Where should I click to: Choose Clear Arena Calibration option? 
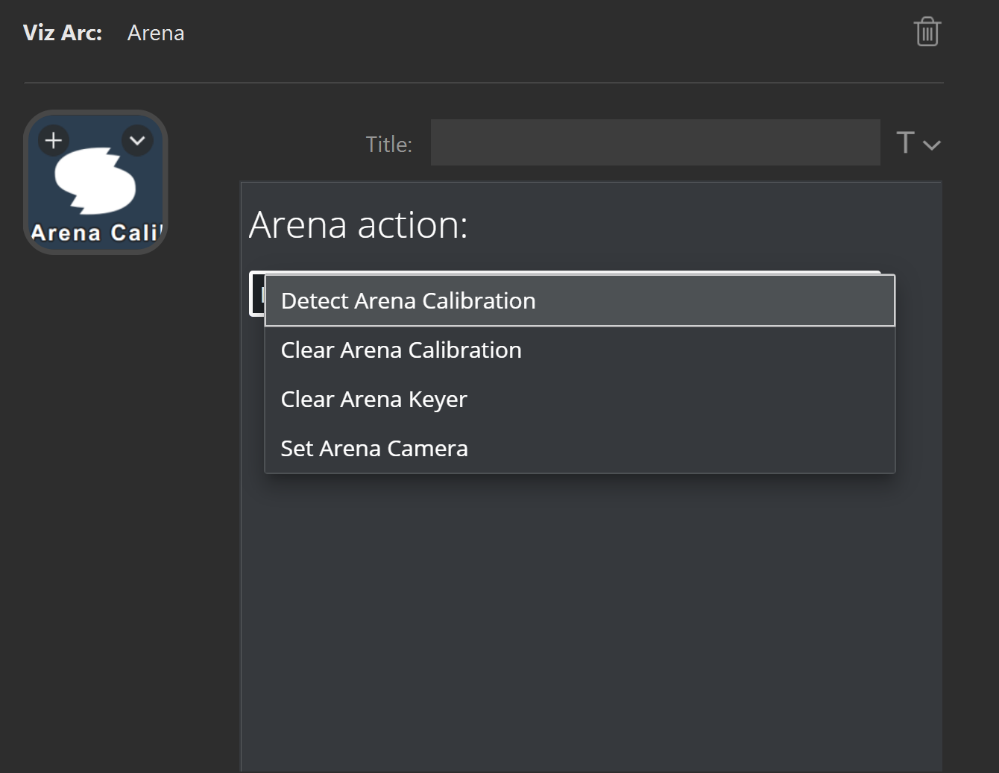point(580,350)
